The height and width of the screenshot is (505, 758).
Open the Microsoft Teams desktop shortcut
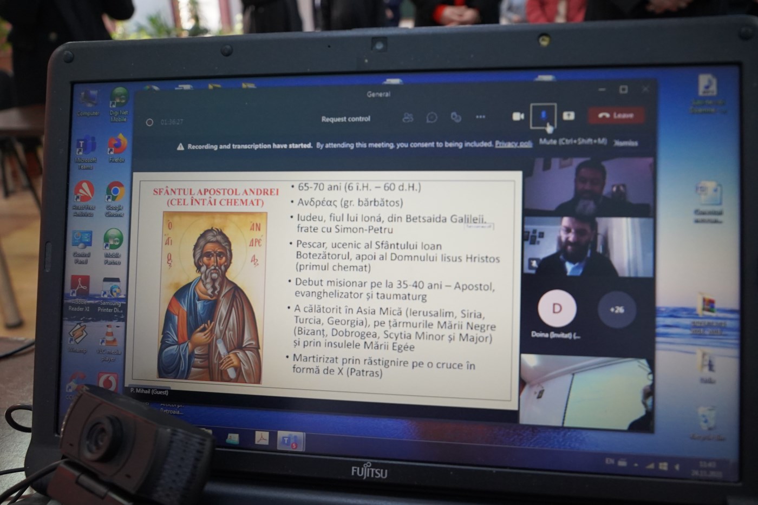[x=85, y=152]
